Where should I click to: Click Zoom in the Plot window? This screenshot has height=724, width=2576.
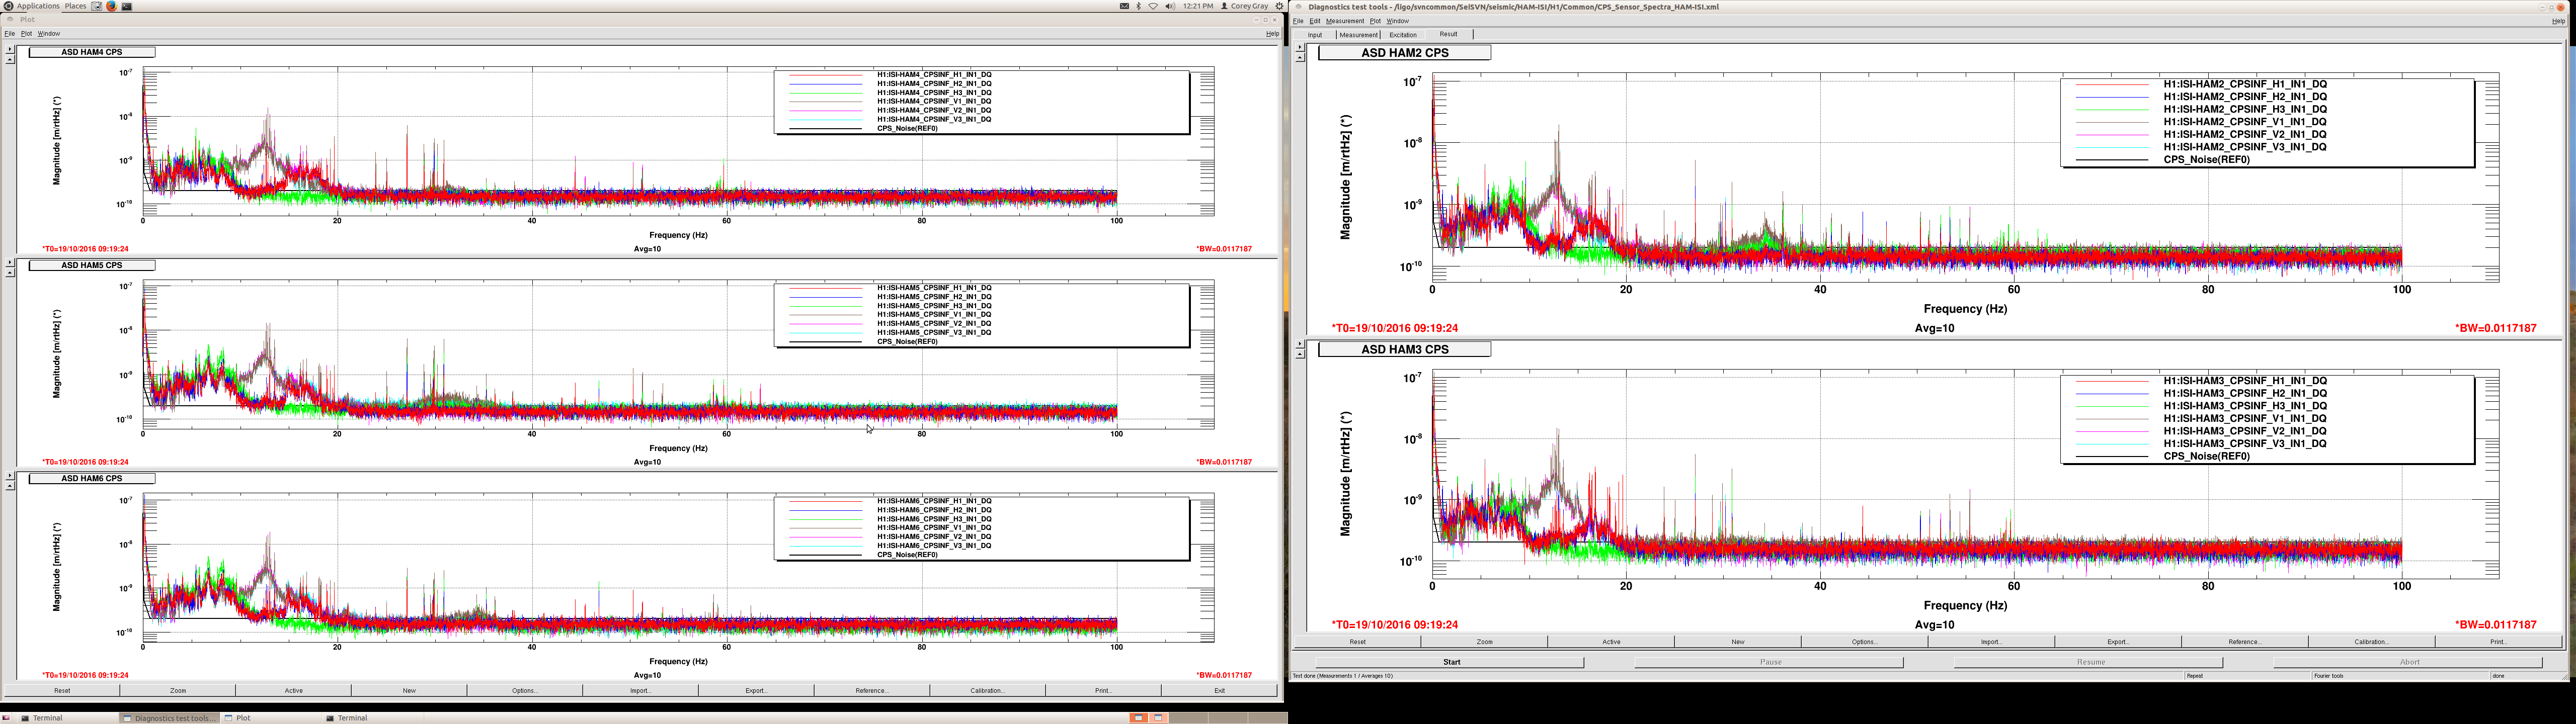[178, 690]
